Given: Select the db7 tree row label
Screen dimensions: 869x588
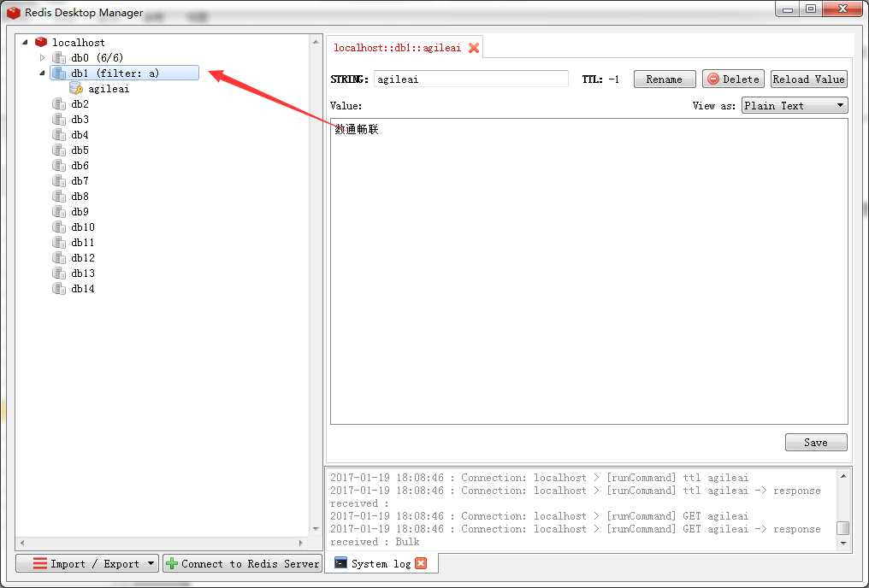Looking at the screenshot, I should click(x=80, y=180).
